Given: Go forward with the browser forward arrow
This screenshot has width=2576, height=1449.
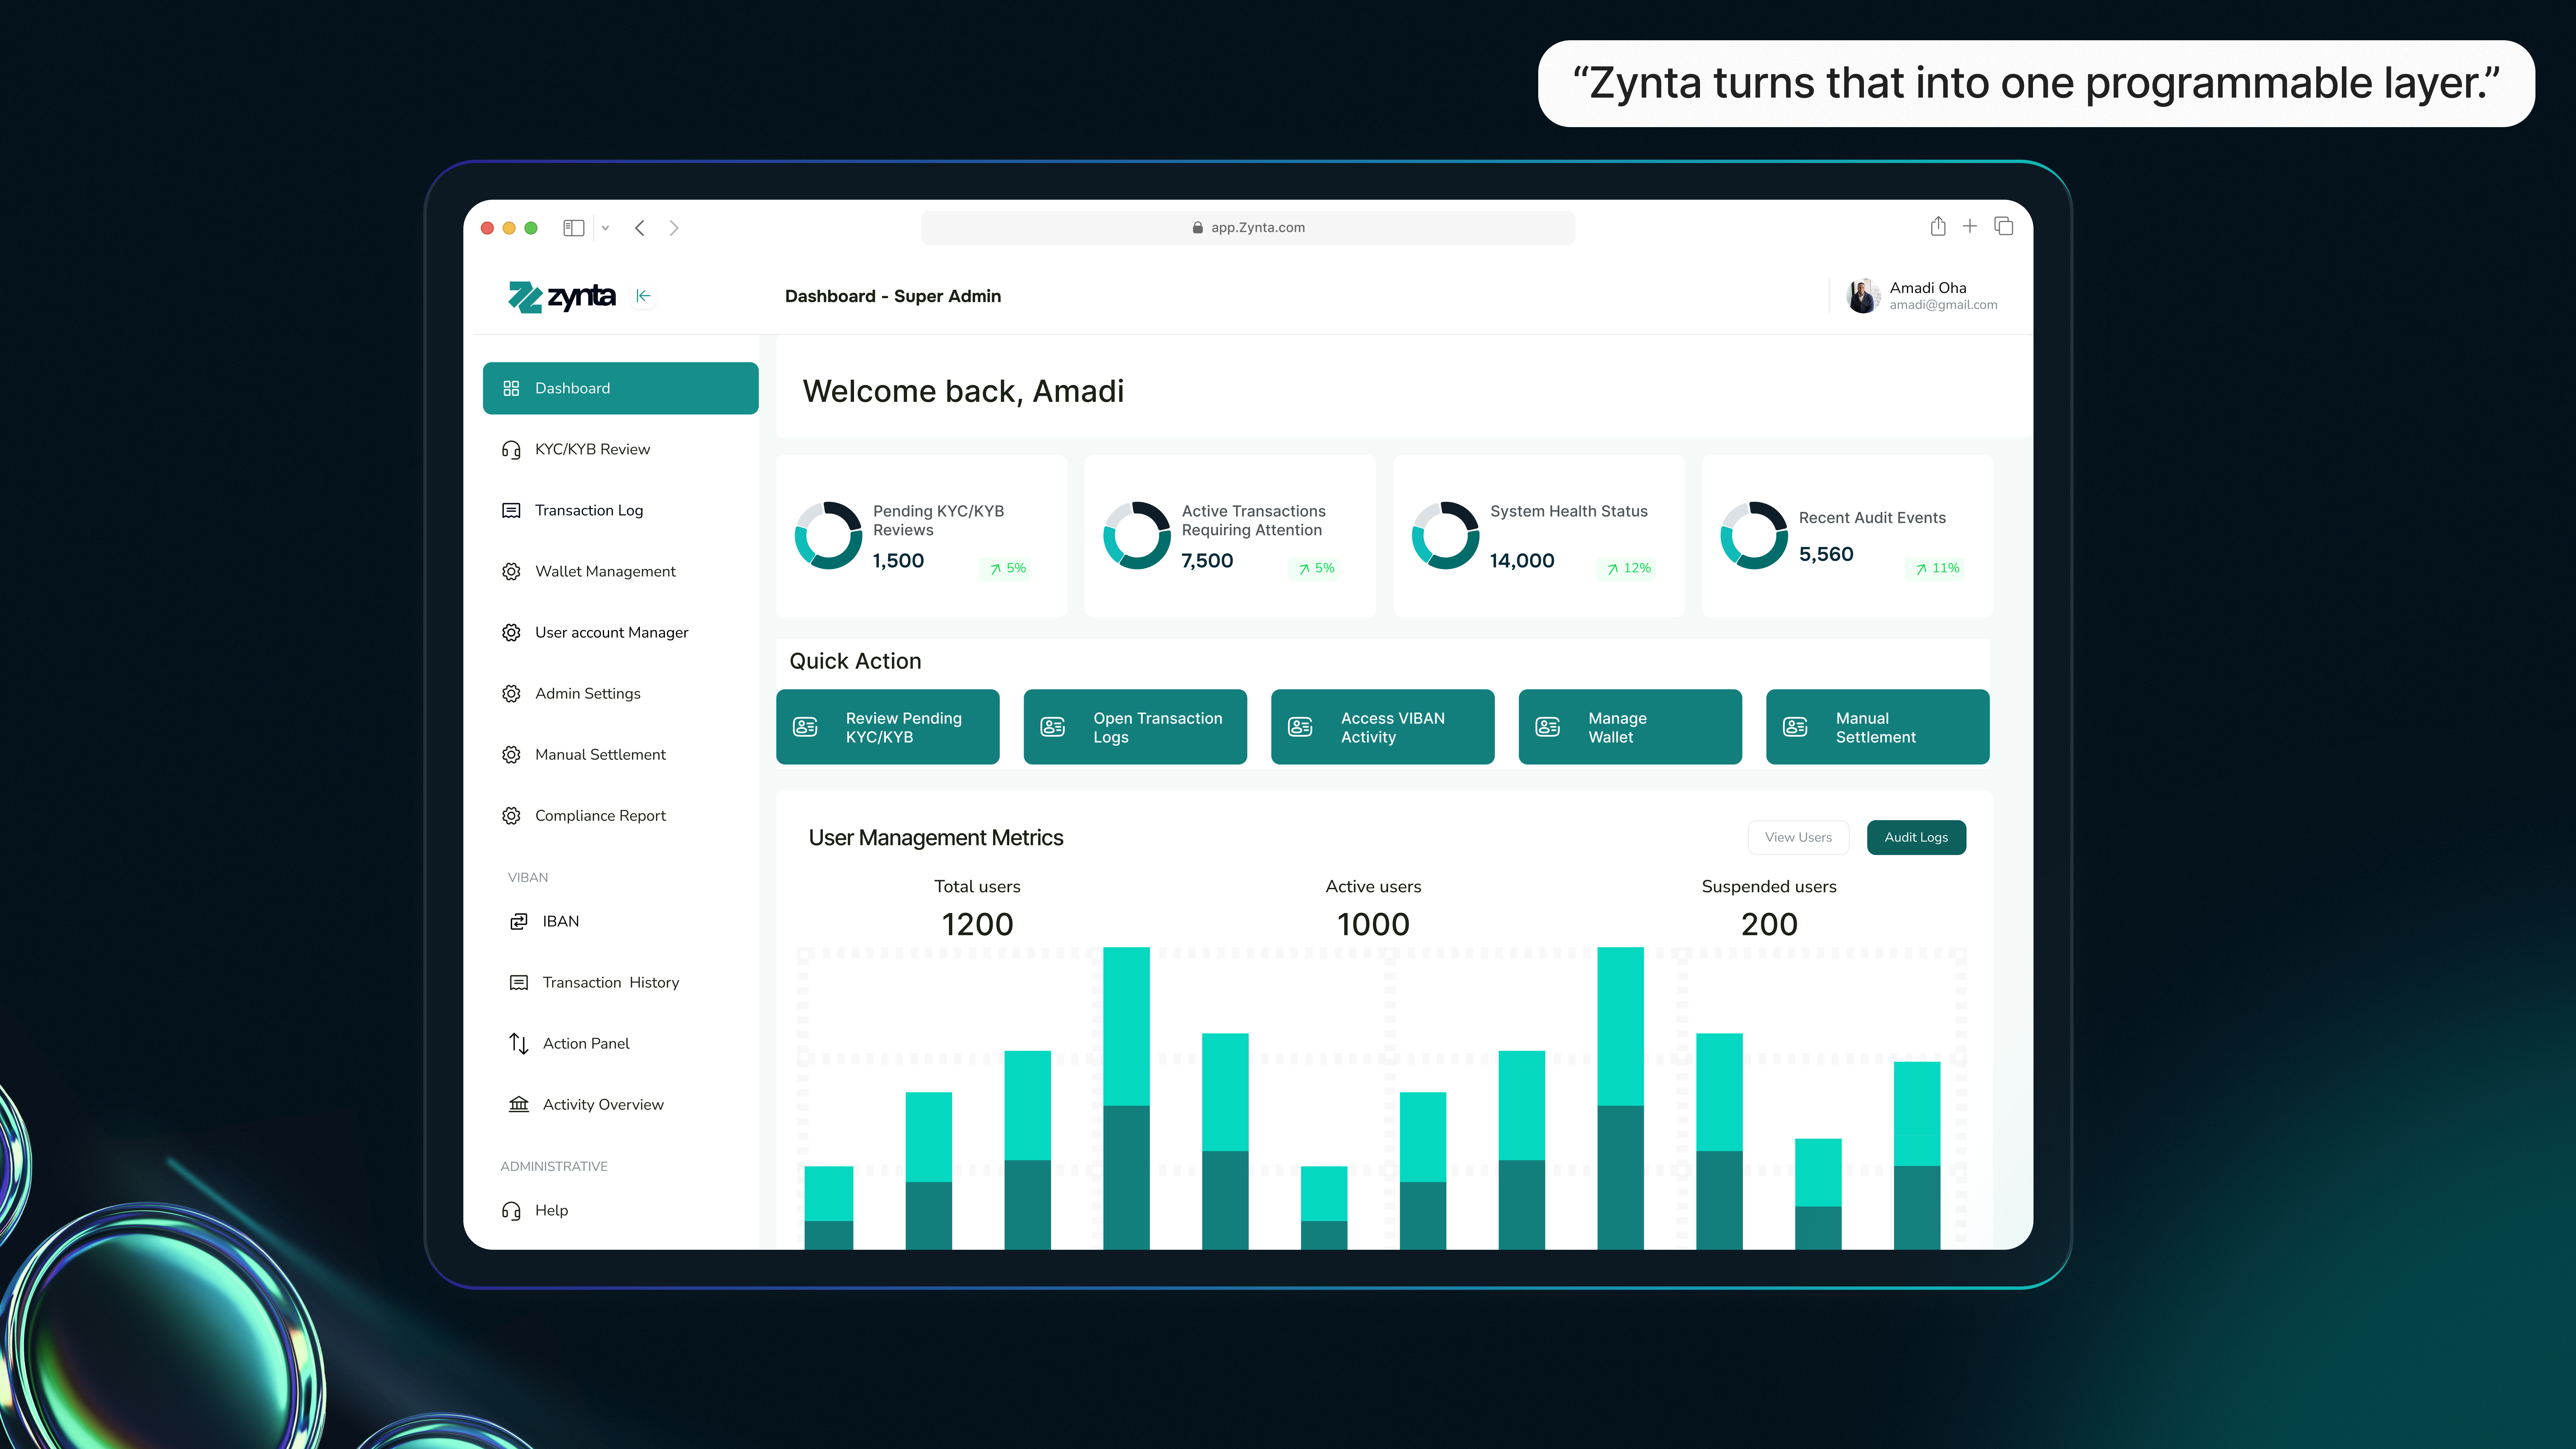Looking at the screenshot, I should coord(674,228).
